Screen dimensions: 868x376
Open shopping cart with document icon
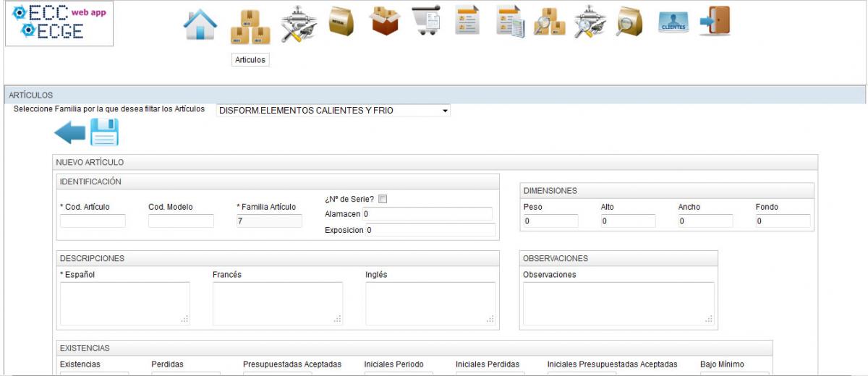tap(427, 22)
